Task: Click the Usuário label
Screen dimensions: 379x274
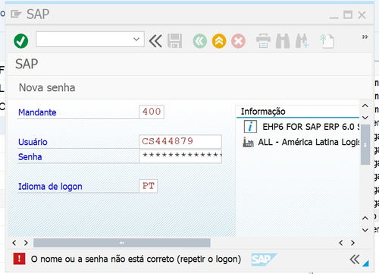Action: point(33,142)
